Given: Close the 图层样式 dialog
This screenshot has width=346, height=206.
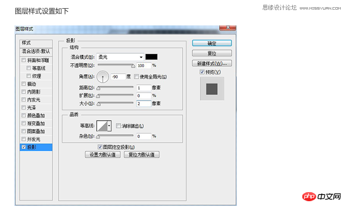Looking at the screenshot, I should coord(228,27).
